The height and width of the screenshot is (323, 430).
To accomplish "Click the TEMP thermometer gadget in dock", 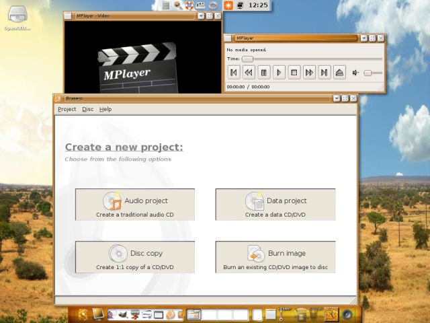I will tap(285, 314).
